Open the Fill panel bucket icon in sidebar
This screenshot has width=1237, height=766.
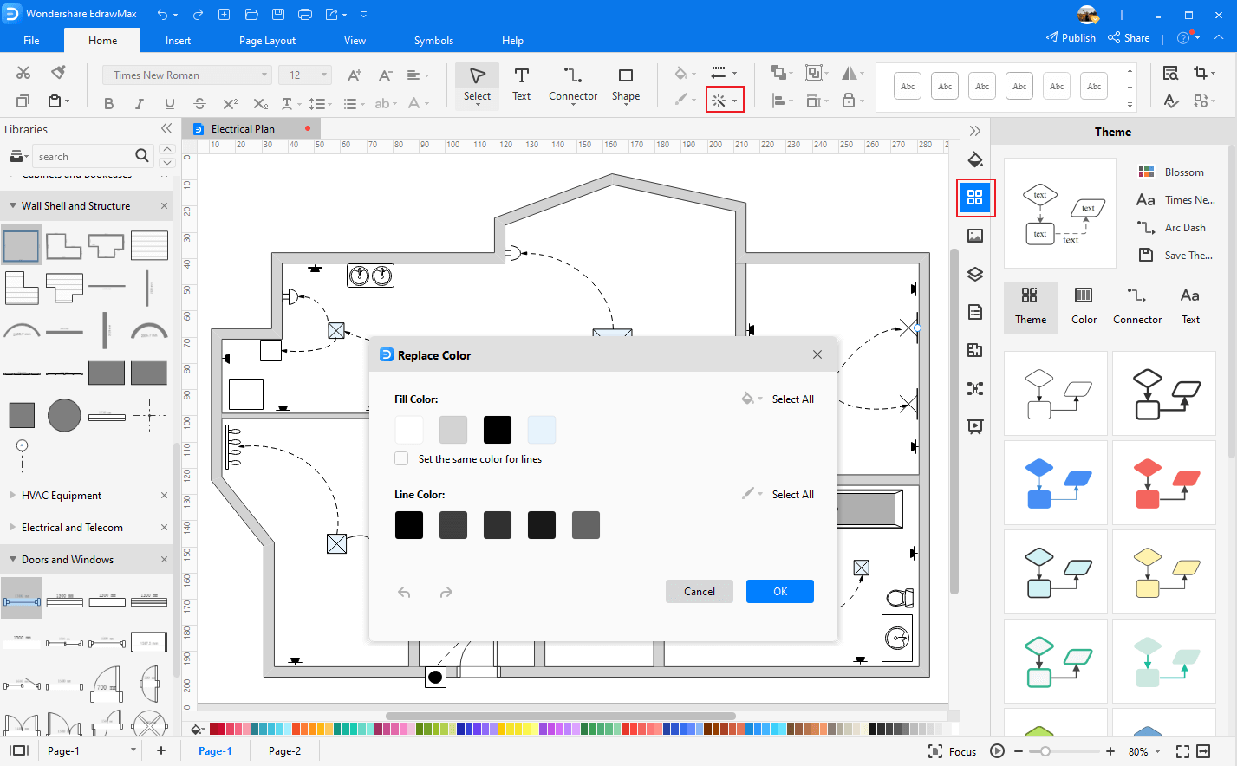975,159
